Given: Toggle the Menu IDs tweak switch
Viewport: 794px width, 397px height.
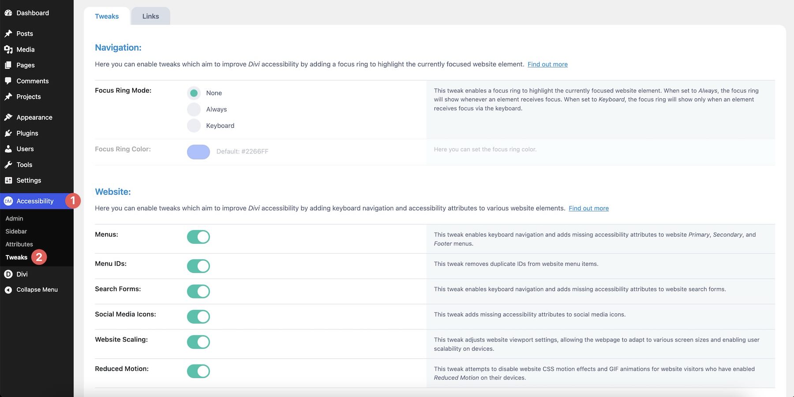Looking at the screenshot, I should pos(198,266).
